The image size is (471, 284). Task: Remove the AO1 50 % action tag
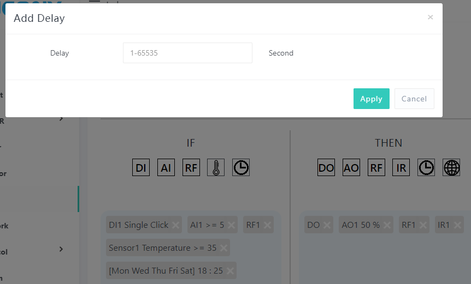click(x=387, y=225)
